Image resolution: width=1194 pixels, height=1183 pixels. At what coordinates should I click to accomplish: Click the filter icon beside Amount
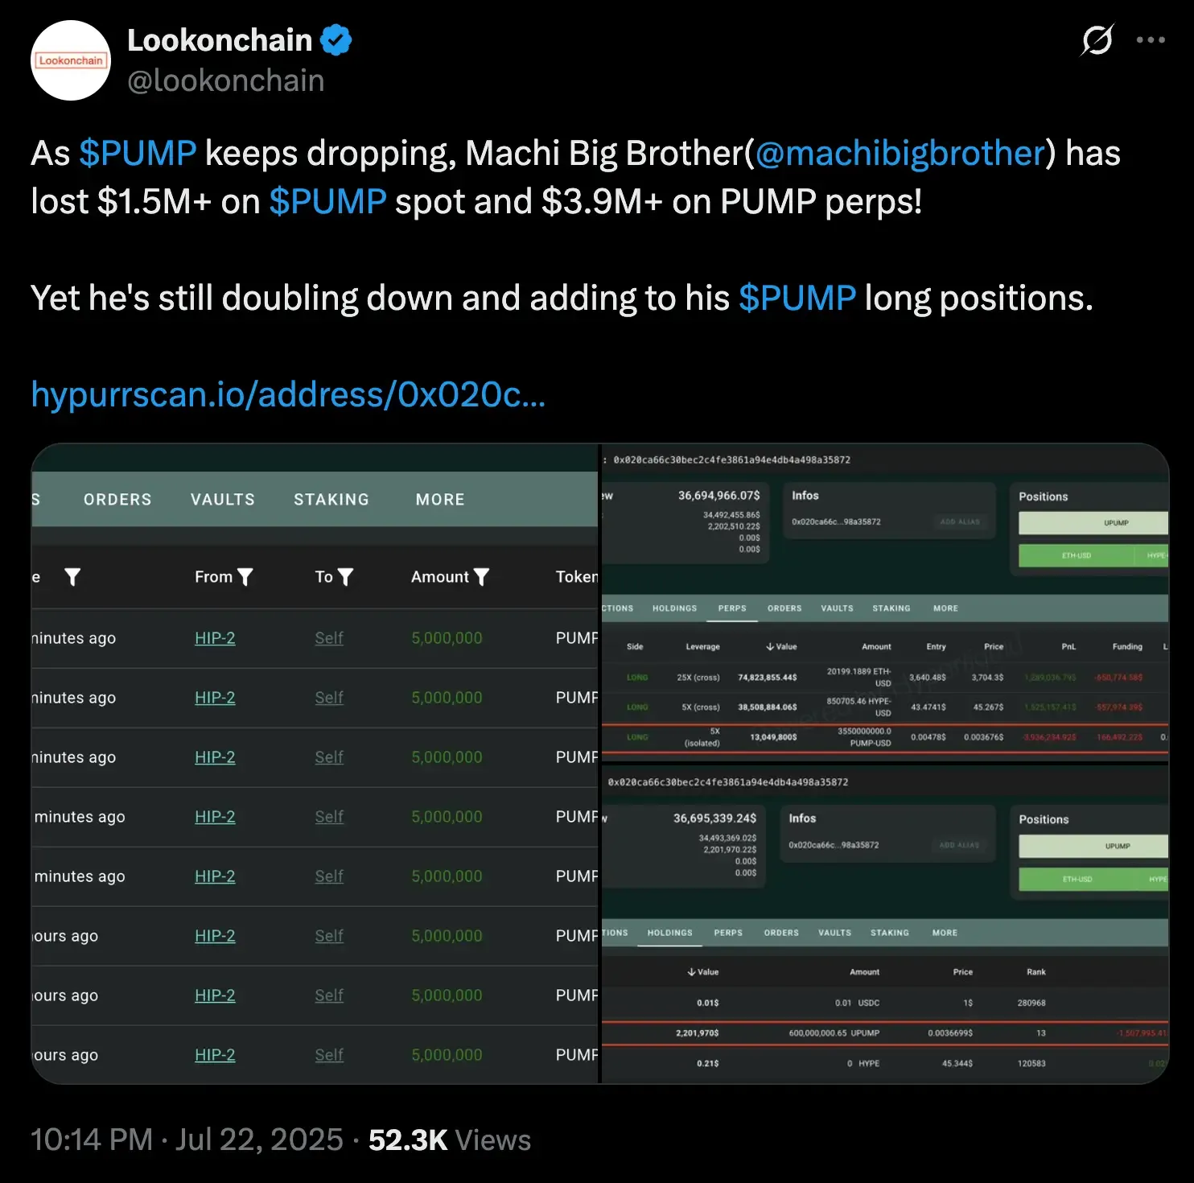[x=482, y=577]
